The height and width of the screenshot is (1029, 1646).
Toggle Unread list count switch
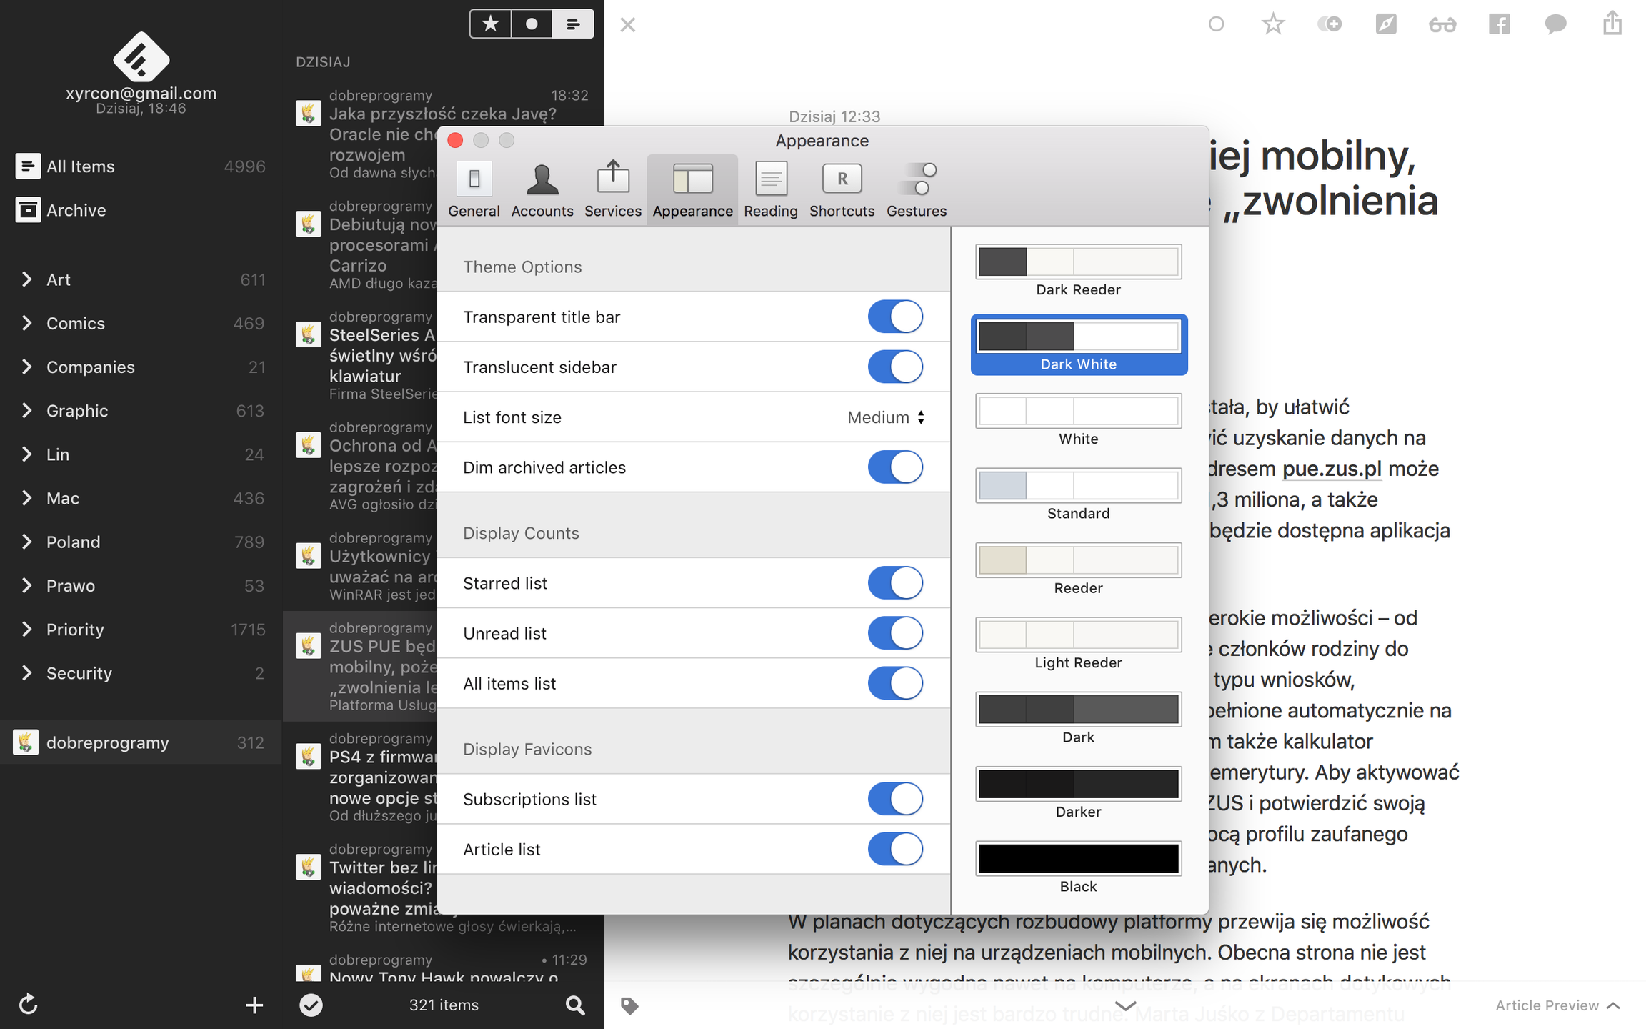(895, 633)
